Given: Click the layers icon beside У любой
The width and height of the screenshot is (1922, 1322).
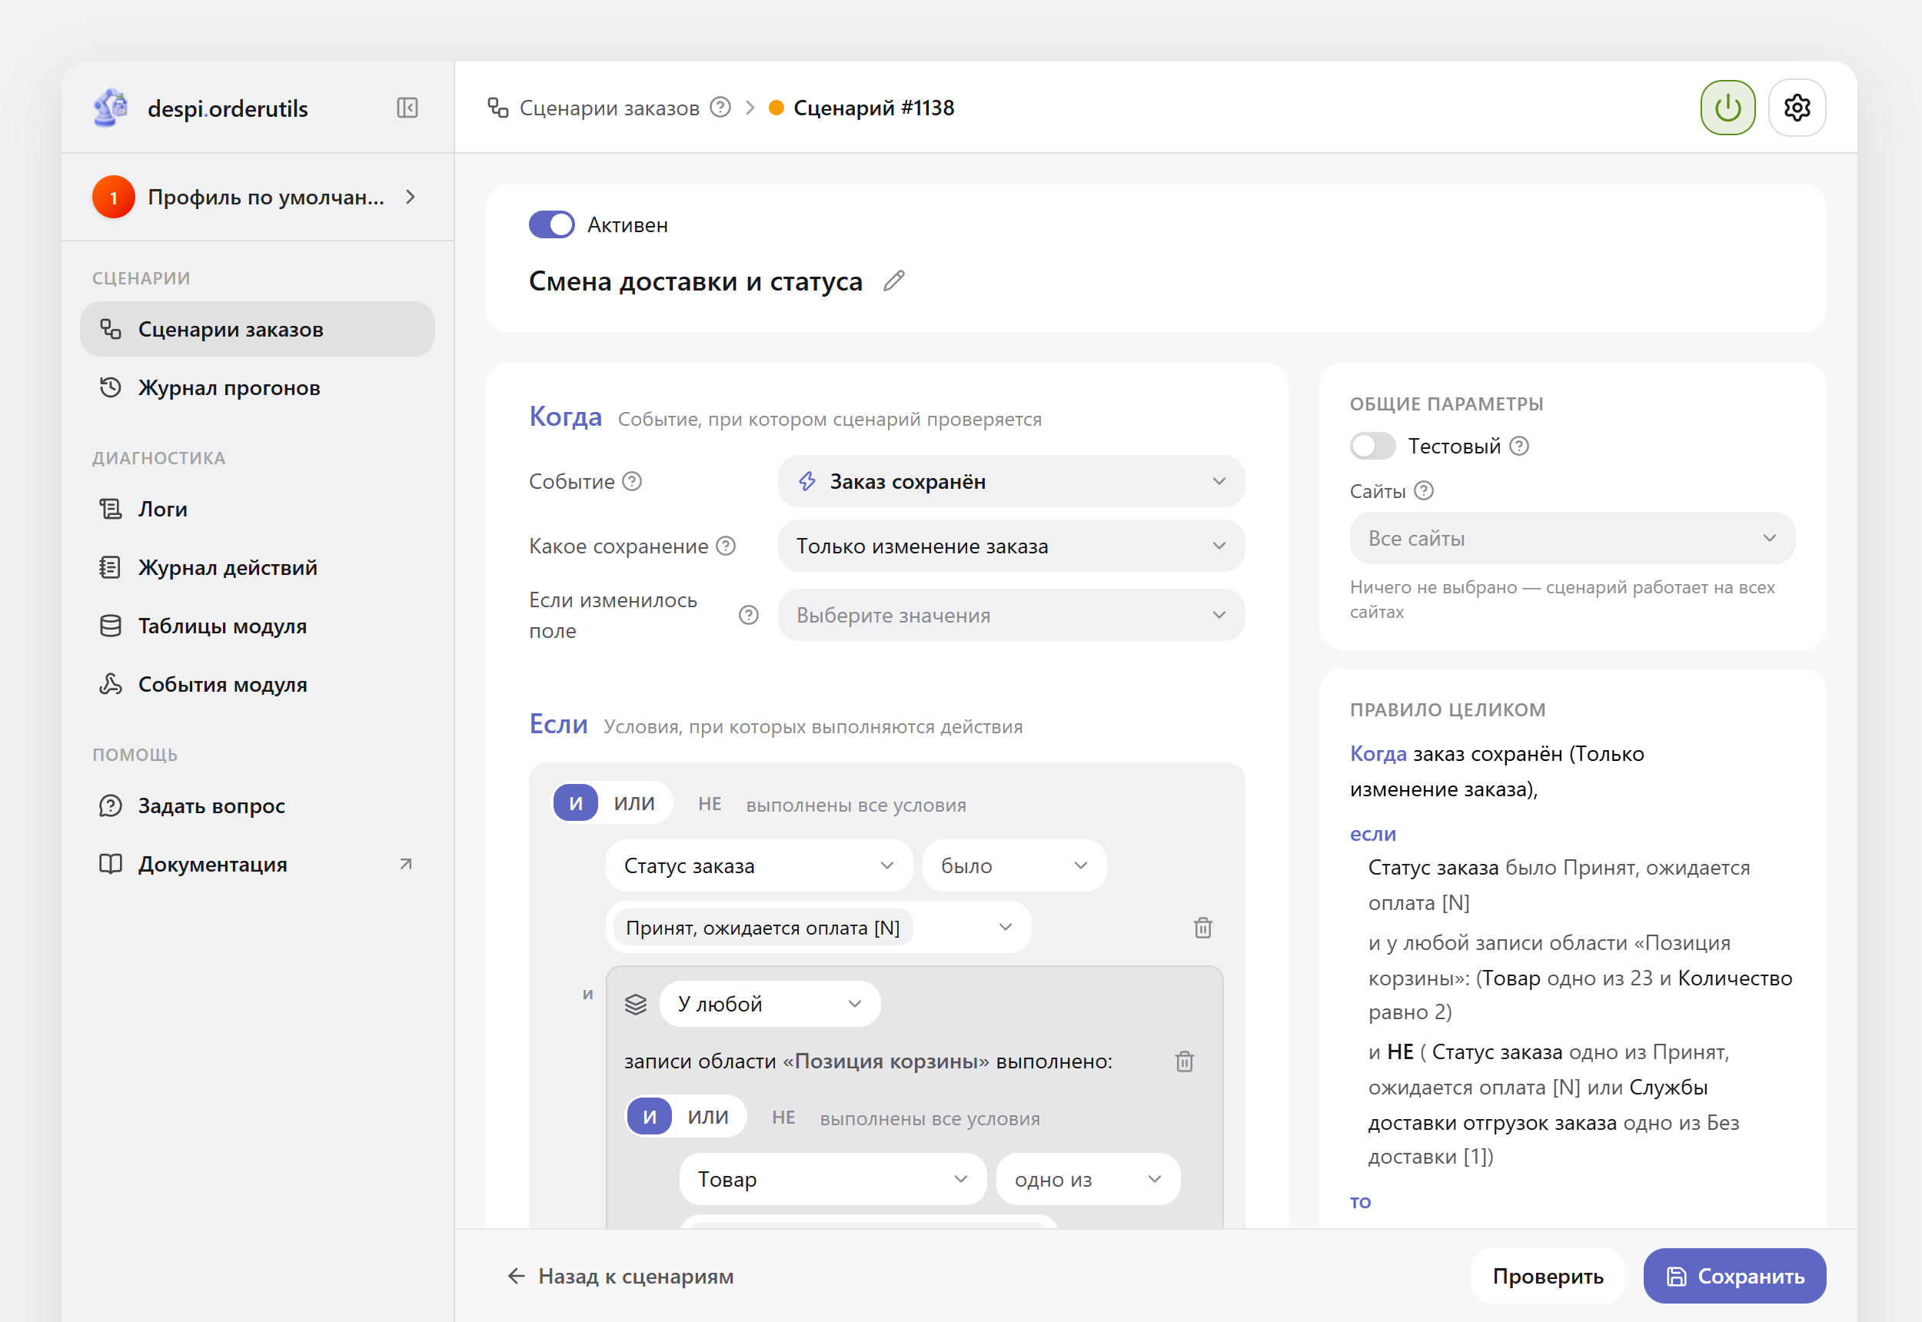Looking at the screenshot, I should click(x=636, y=1004).
